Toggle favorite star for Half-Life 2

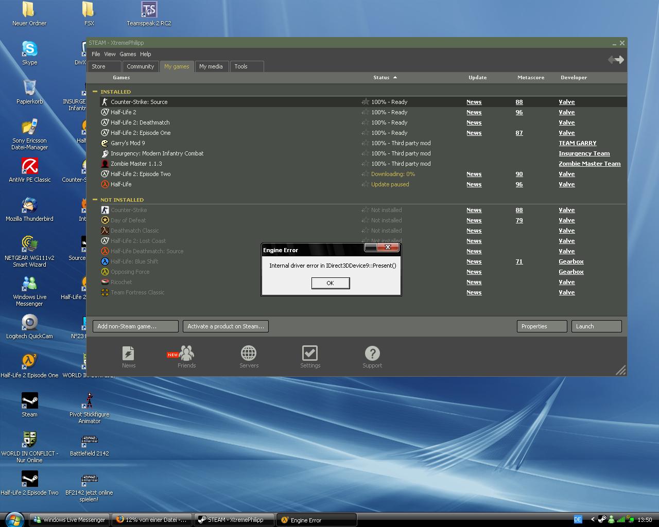365,112
